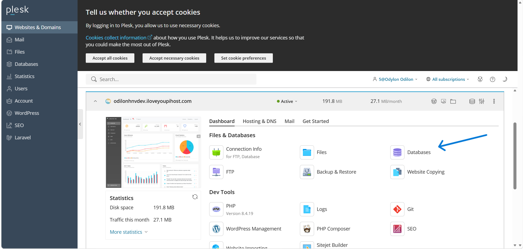Open Git in Dev Tools
Viewport: 523px width, 249px height.
click(x=397, y=209)
